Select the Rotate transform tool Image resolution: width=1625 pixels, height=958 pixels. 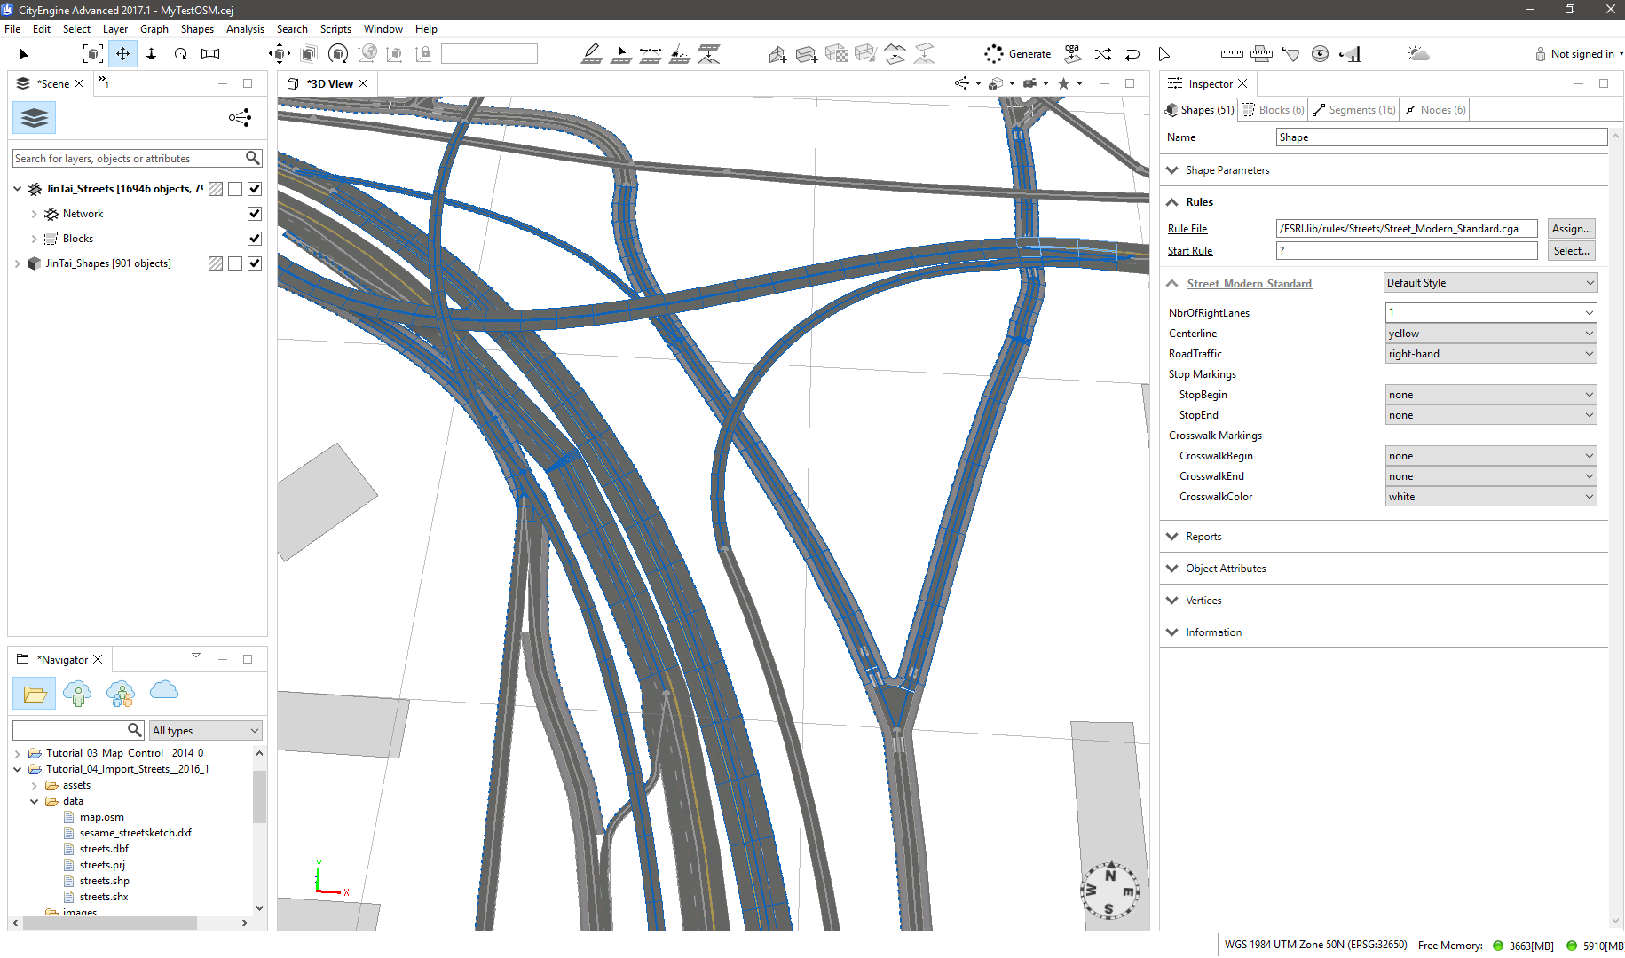click(x=338, y=54)
